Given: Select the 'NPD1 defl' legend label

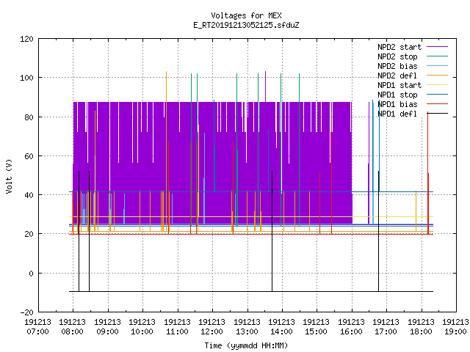Looking at the screenshot, I should coord(397,114).
